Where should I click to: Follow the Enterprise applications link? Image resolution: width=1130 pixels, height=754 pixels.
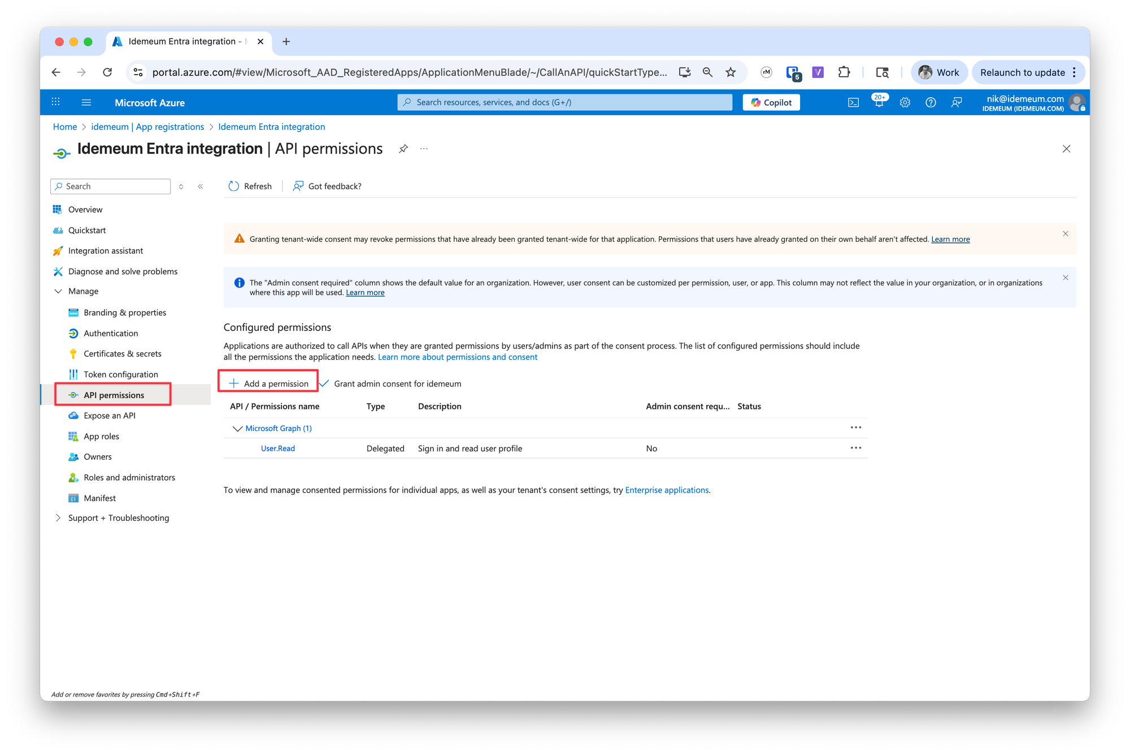667,490
